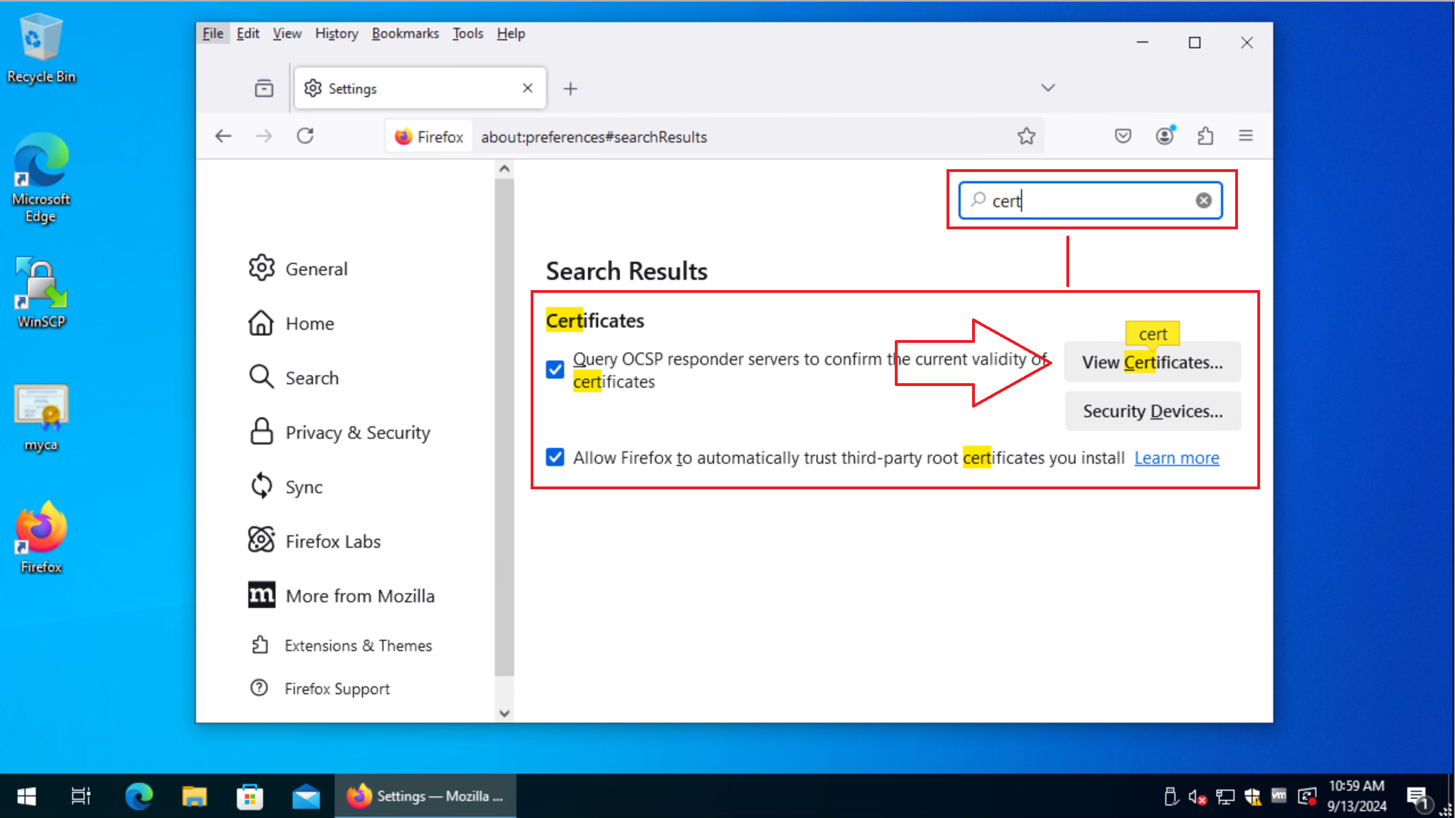Open the Firefox View tab list icon
The width and height of the screenshot is (1455, 818).
[264, 89]
